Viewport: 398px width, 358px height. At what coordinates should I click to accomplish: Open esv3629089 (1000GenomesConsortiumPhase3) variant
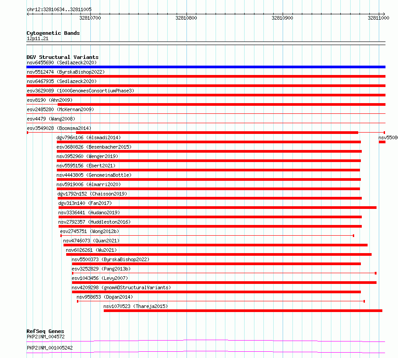(80, 91)
